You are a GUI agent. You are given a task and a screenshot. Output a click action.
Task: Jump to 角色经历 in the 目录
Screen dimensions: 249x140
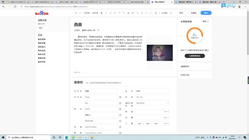(42, 51)
